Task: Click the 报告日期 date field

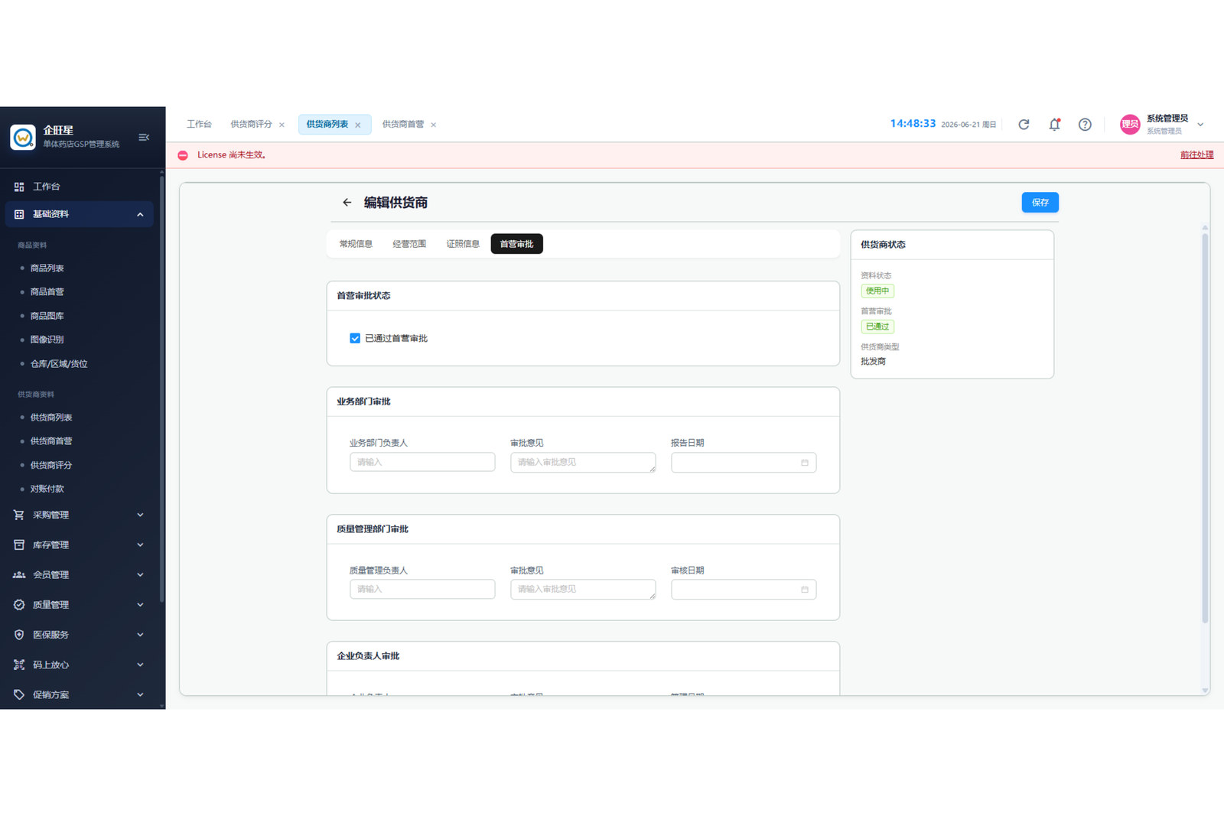Action: 744,463
